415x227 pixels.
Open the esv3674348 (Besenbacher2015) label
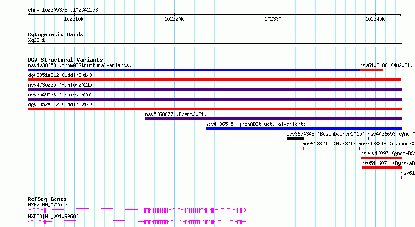[x=325, y=134]
